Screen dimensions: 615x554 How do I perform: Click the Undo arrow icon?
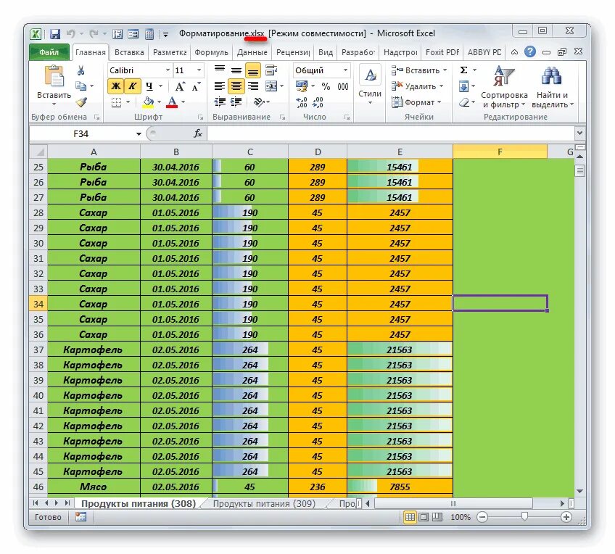pos(70,33)
